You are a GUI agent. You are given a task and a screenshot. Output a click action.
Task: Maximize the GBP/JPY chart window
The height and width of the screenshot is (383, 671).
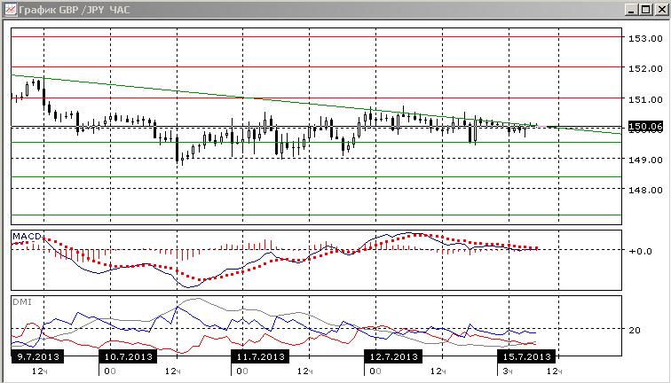(x=646, y=10)
